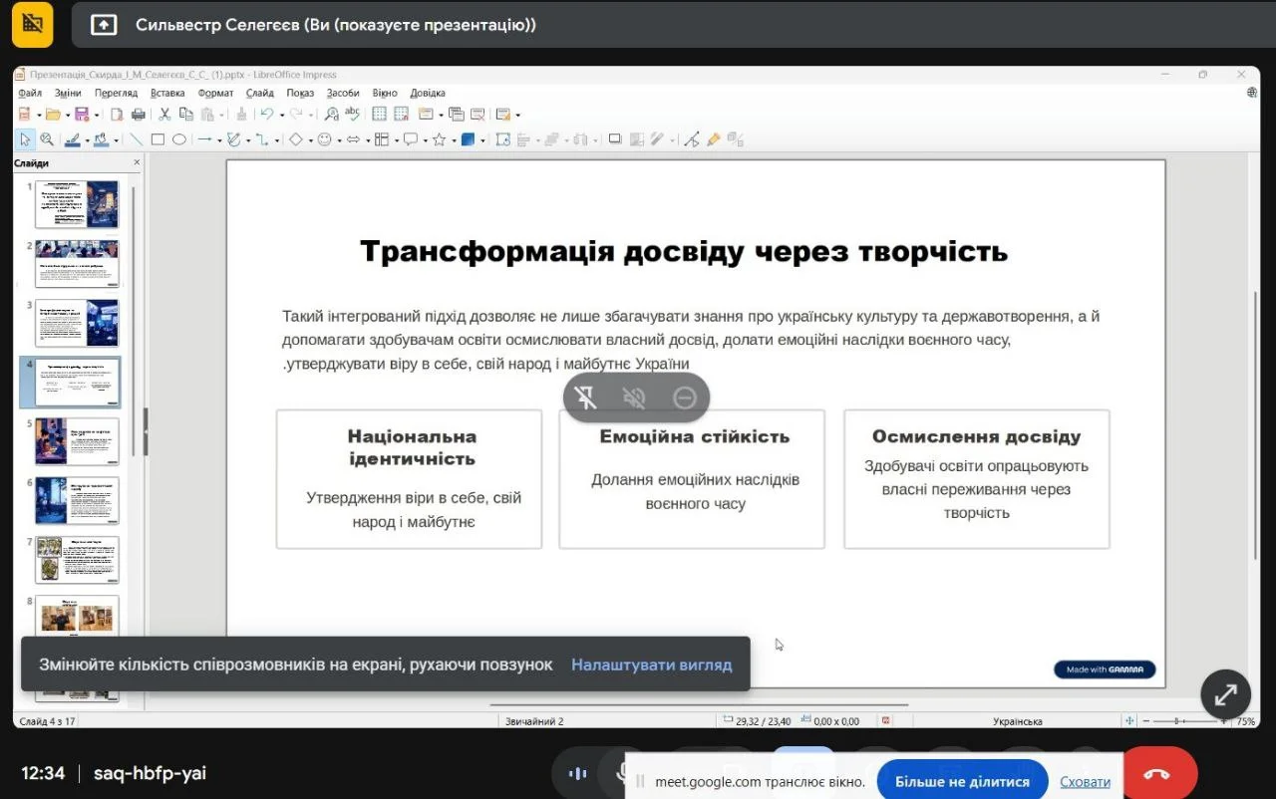Click the unpin icon on presentation overlay
This screenshot has height=799, width=1276.
coord(586,399)
